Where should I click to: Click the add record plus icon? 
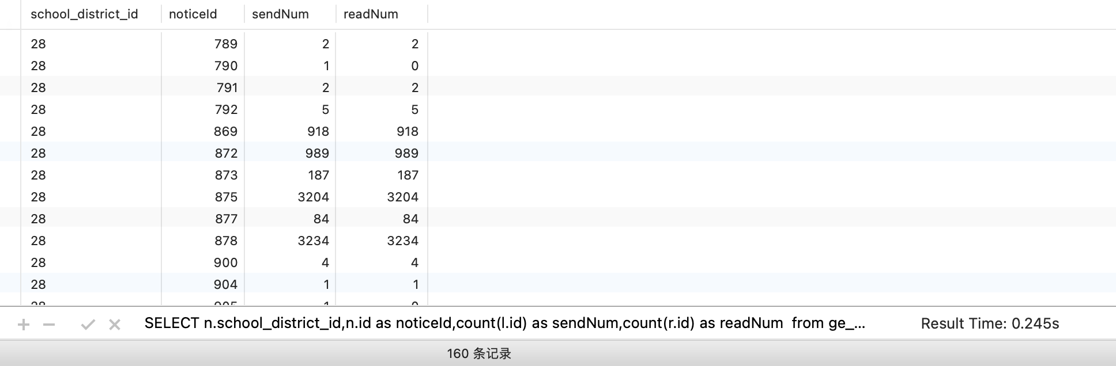[x=24, y=325]
